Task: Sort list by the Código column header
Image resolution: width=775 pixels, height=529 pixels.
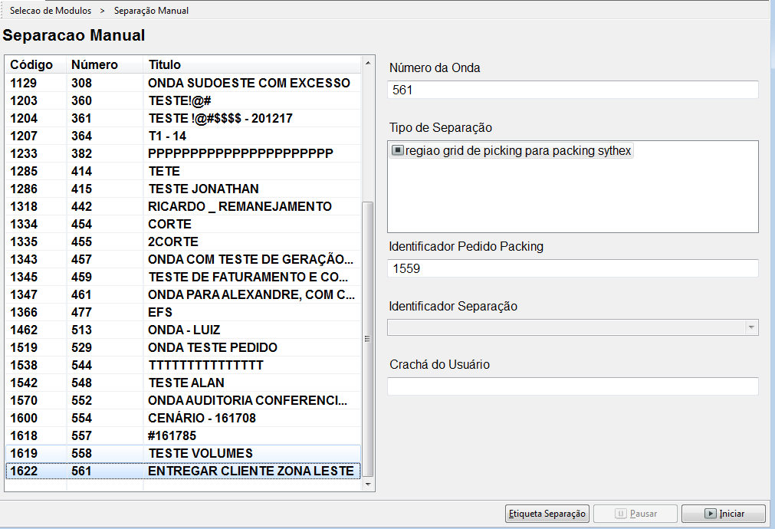Action: [31, 64]
